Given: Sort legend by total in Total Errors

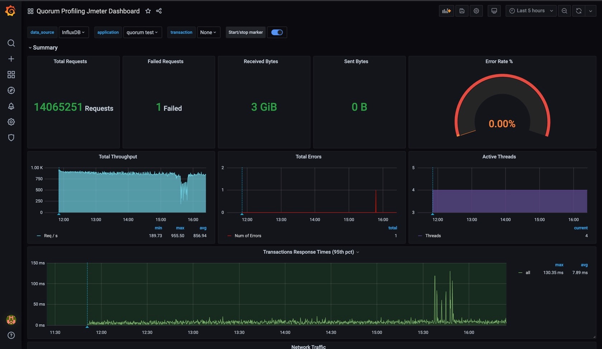Looking at the screenshot, I should (x=393, y=228).
